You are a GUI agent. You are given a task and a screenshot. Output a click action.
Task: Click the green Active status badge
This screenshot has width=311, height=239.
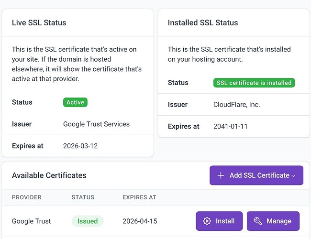coord(75,102)
